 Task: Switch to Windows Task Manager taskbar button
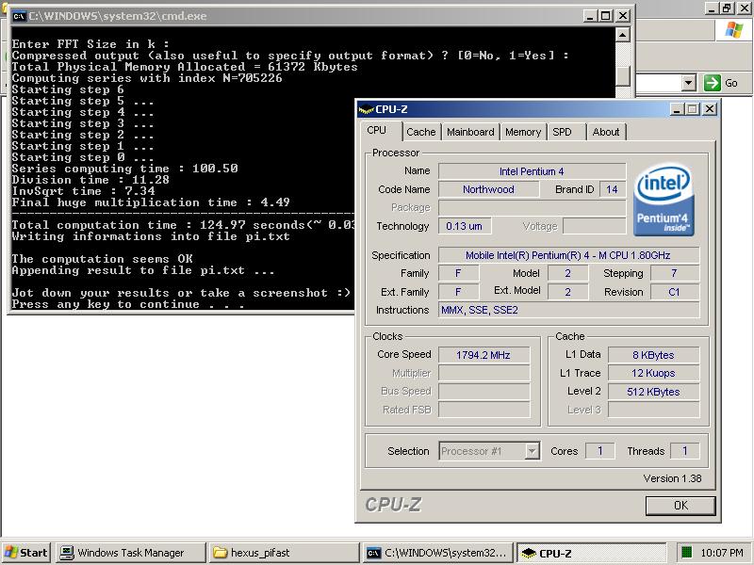[x=131, y=553]
